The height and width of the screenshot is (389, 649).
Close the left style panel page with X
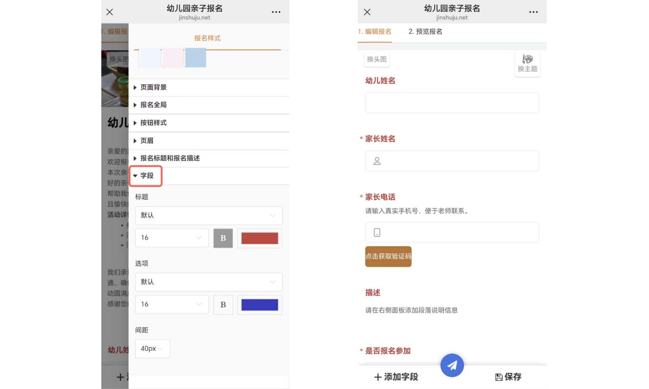110,12
